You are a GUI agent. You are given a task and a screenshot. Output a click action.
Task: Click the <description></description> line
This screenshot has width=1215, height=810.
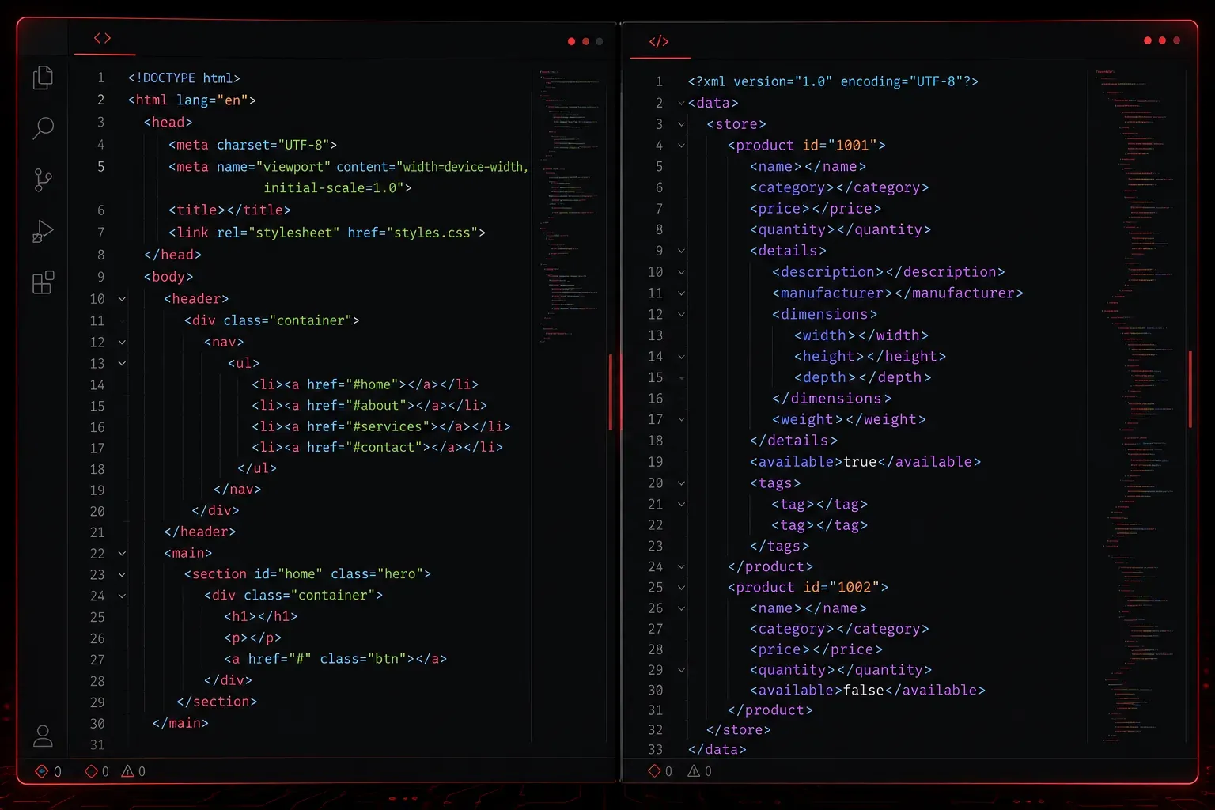[888, 272]
